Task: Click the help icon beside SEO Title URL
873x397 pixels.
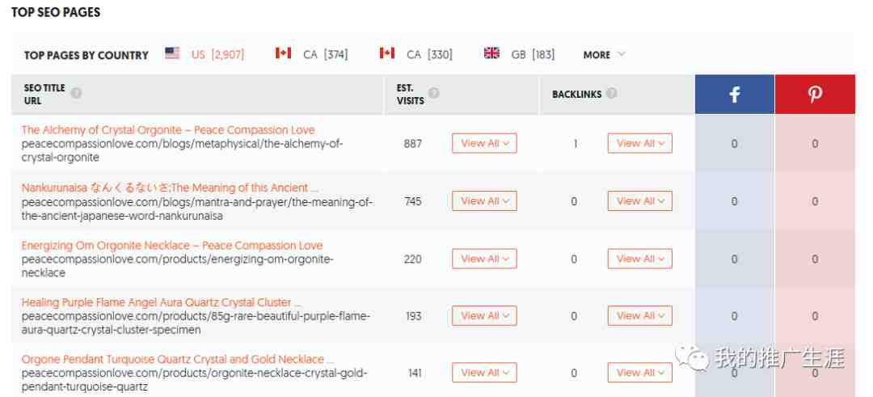Action: click(76, 94)
